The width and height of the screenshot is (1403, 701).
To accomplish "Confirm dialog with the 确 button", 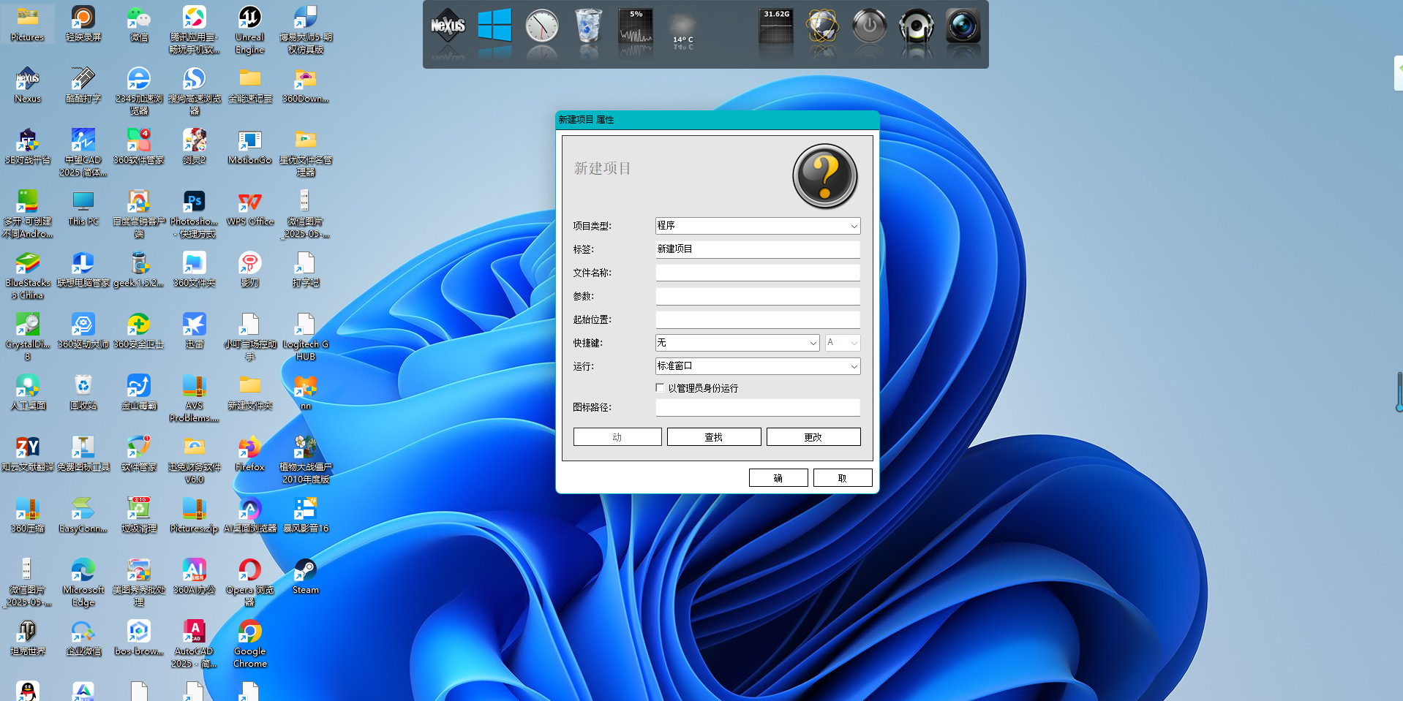I will point(778,478).
